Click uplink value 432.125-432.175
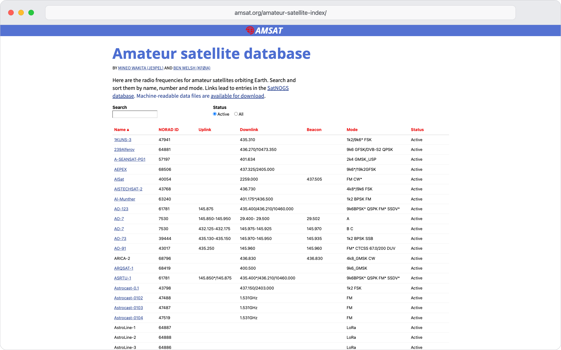 pos(214,229)
